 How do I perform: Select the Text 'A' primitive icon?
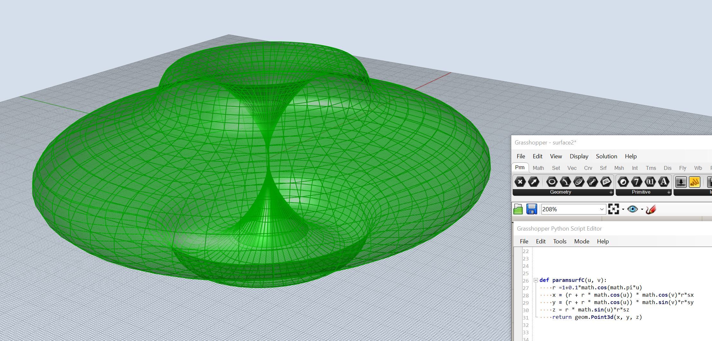664,182
